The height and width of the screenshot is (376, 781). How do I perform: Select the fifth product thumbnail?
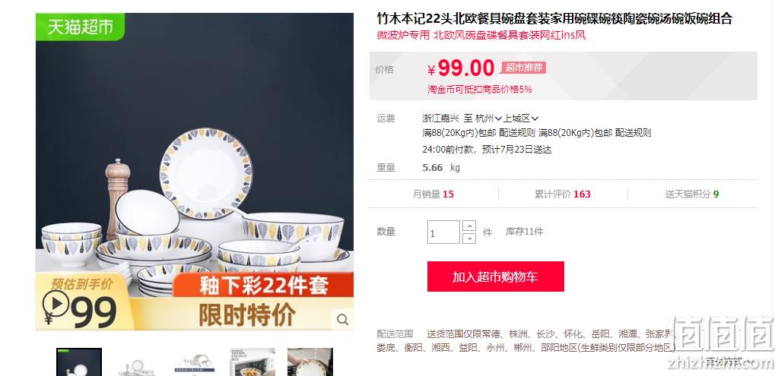[x=310, y=362]
